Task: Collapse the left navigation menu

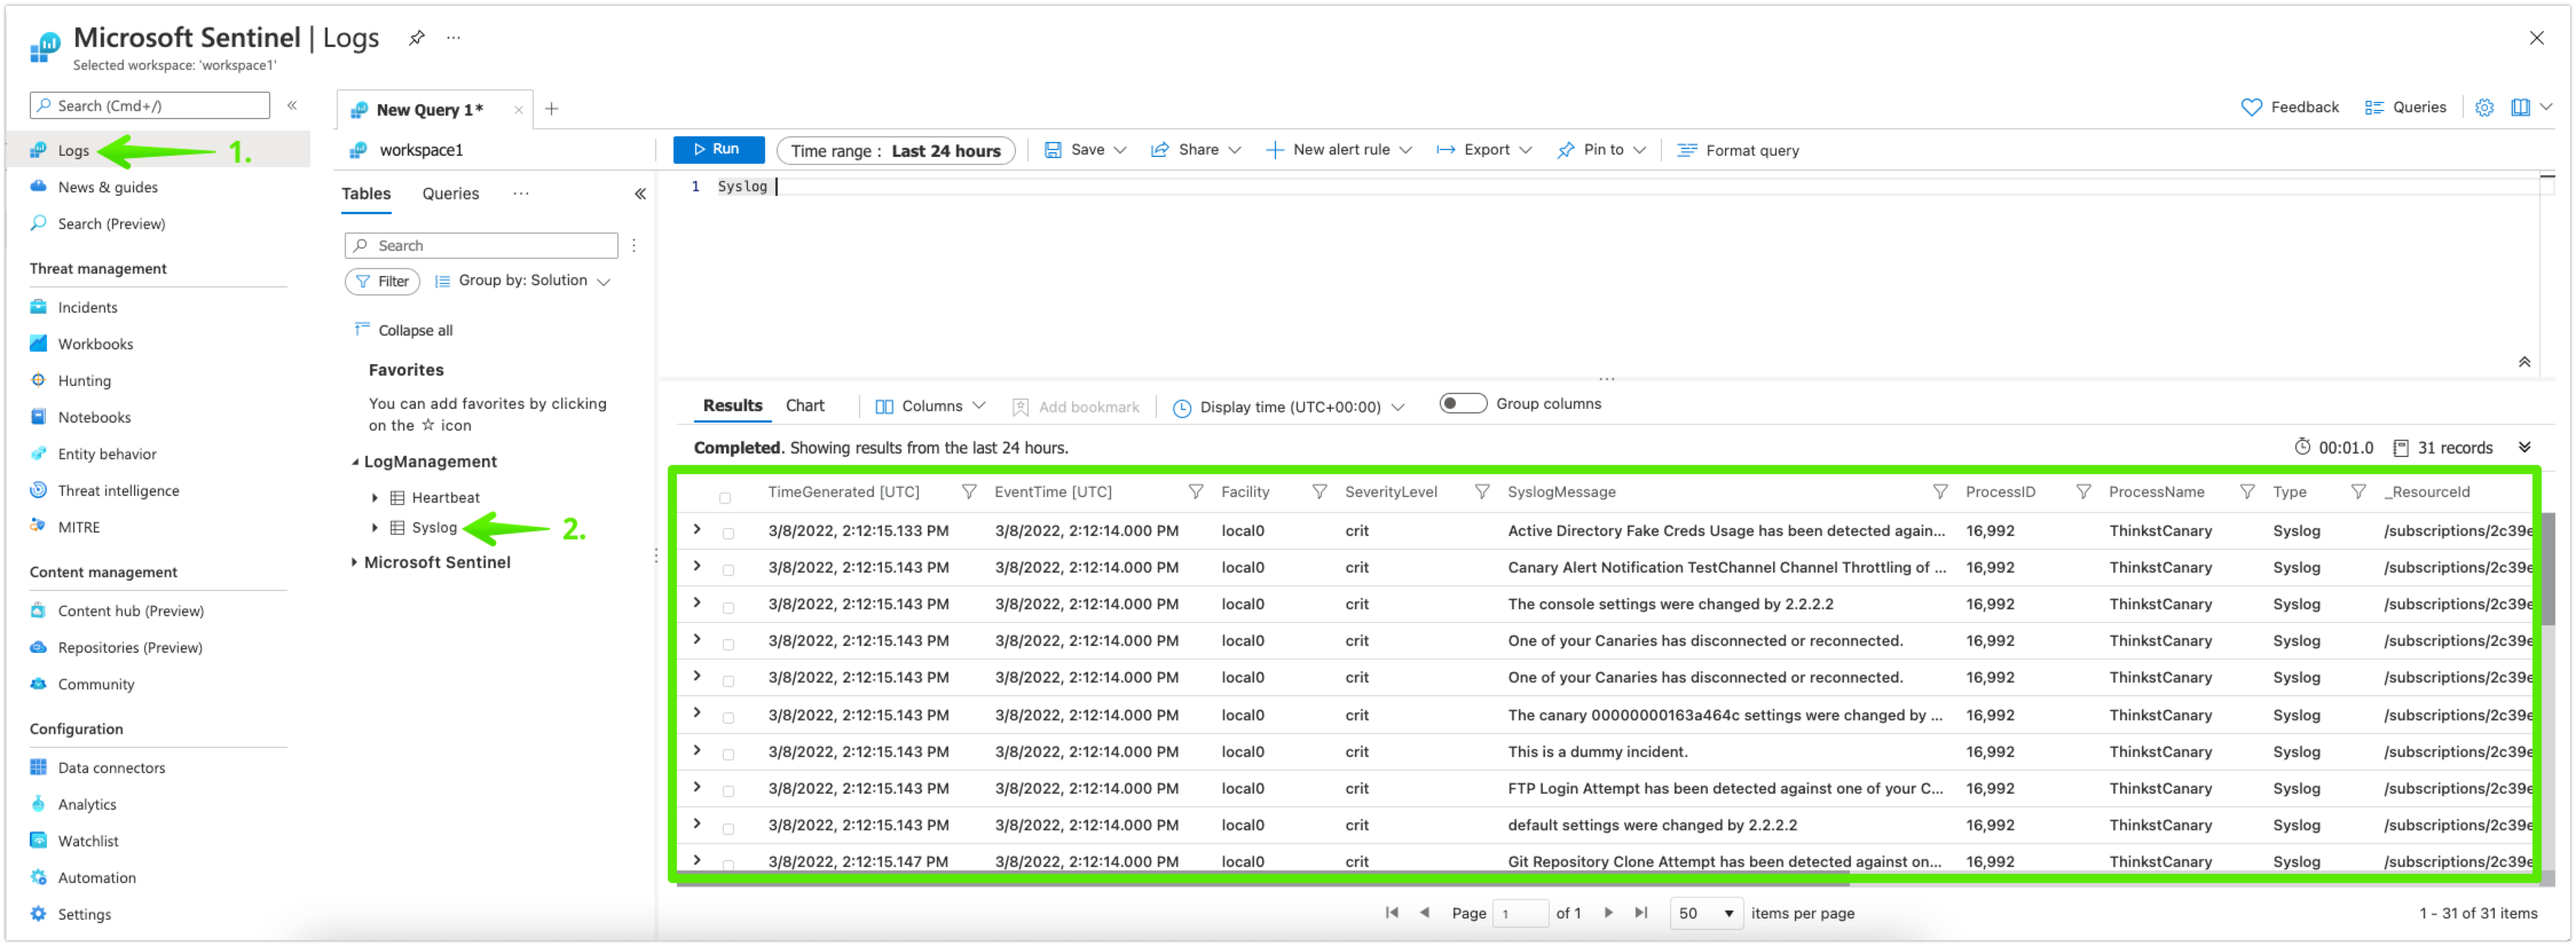Action: click(x=292, y=105)
